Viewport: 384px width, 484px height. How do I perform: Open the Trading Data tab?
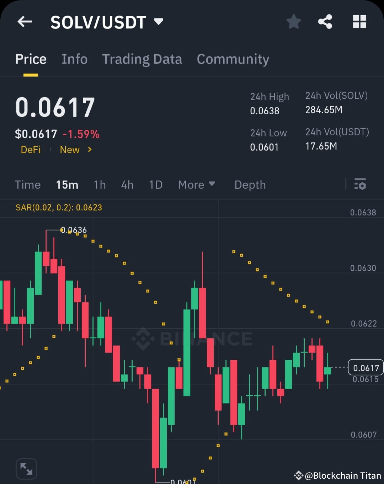click(x=142, y=59)
